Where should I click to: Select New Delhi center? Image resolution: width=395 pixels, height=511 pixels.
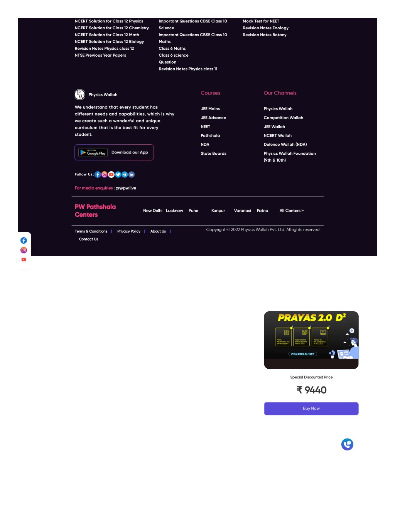point(153,211)
